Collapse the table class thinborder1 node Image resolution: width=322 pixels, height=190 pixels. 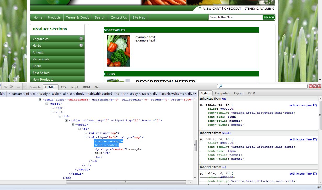coord(40,99)
